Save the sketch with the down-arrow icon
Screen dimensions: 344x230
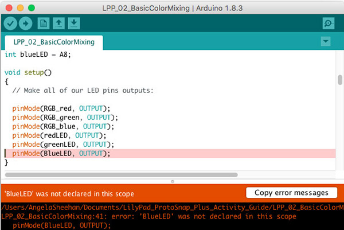[73, 23]
